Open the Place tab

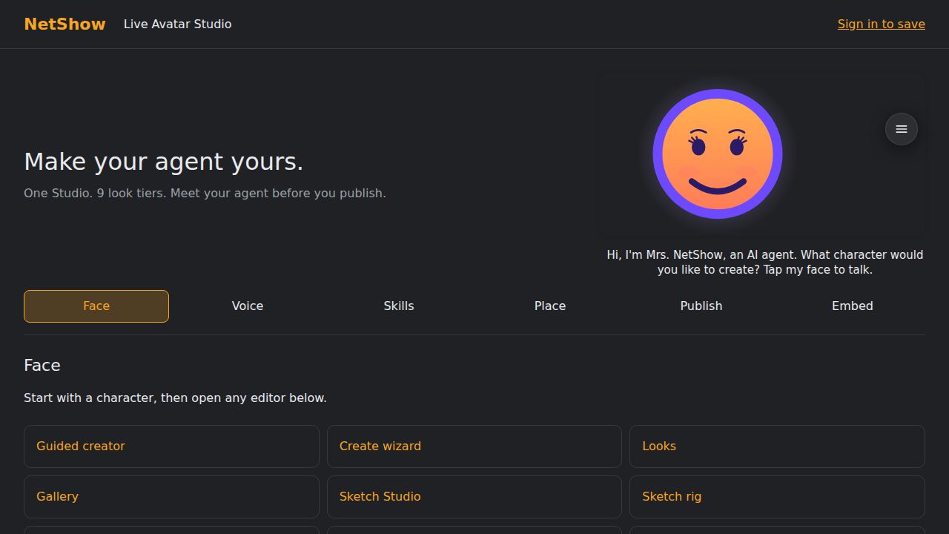coord(550,306)
